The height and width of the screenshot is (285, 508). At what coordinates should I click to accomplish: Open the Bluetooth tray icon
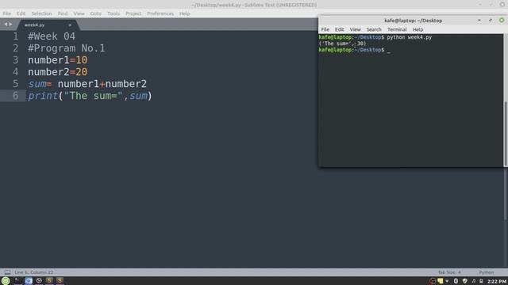tap(456, 281)
